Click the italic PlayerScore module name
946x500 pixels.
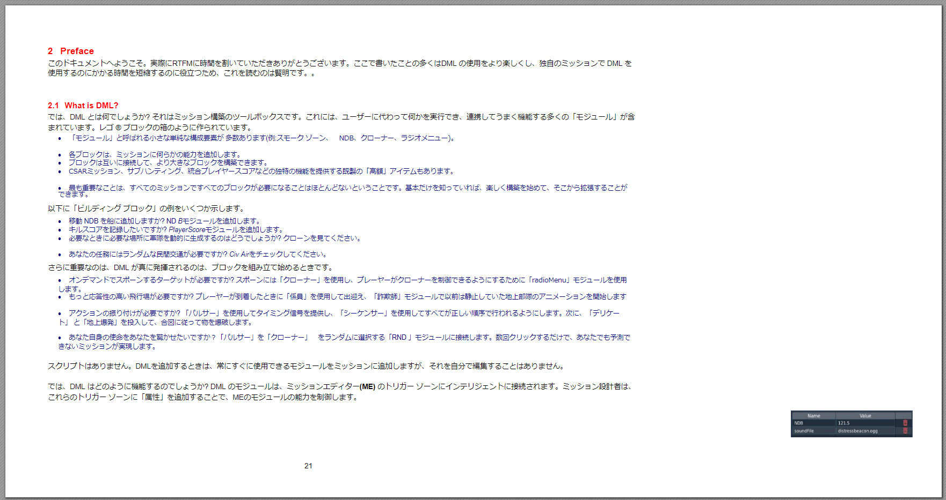click(187, 229)
